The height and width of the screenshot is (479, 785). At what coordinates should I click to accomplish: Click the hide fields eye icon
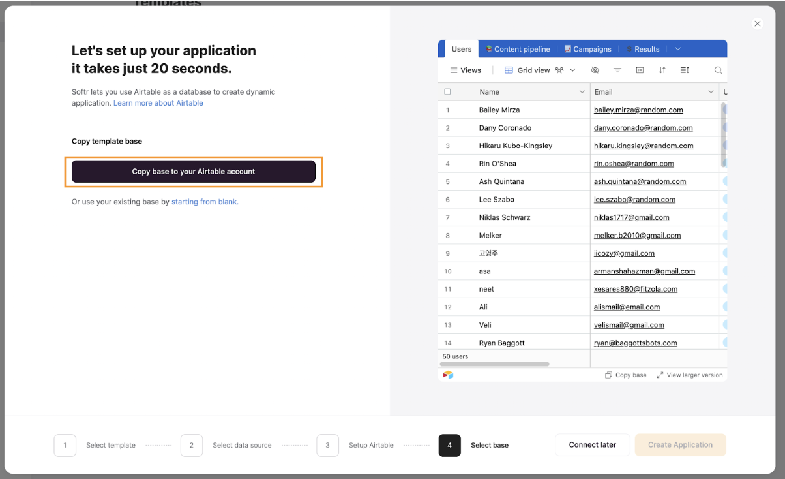click(595, 70)
